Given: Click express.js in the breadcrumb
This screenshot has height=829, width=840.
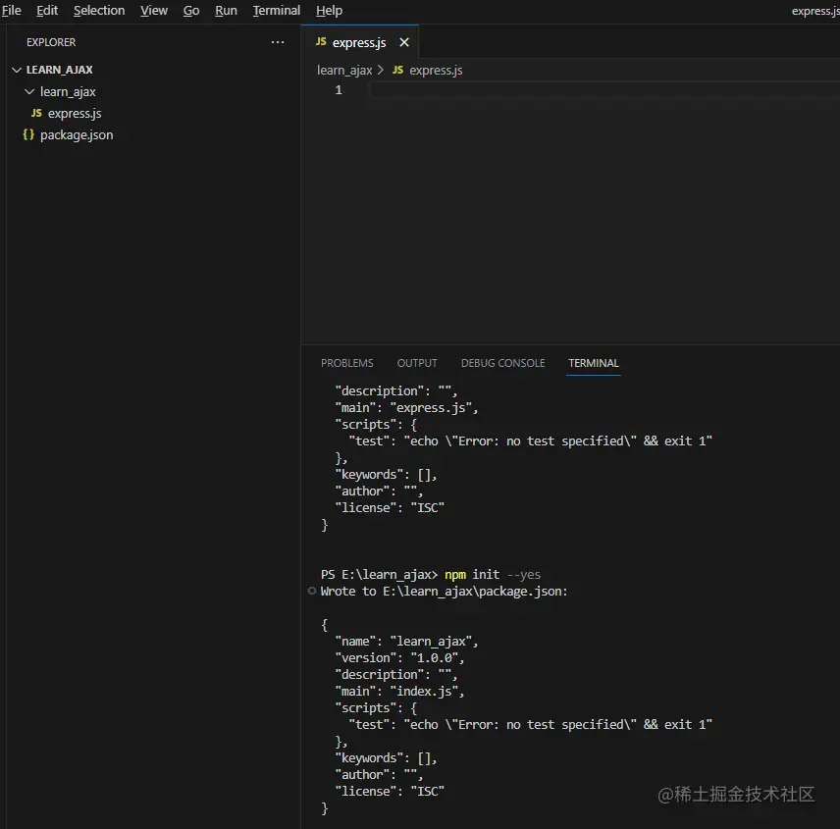Looking at the screenshot, I should pos(436,71).
